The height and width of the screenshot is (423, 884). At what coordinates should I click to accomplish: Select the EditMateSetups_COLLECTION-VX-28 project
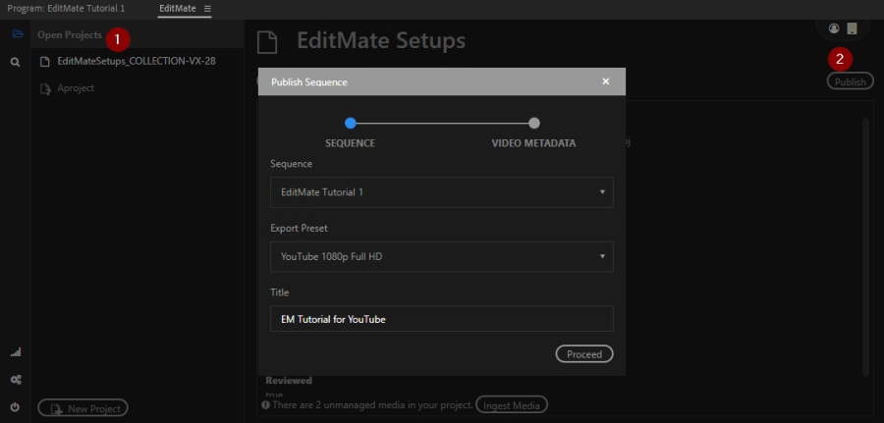[137, 61]
